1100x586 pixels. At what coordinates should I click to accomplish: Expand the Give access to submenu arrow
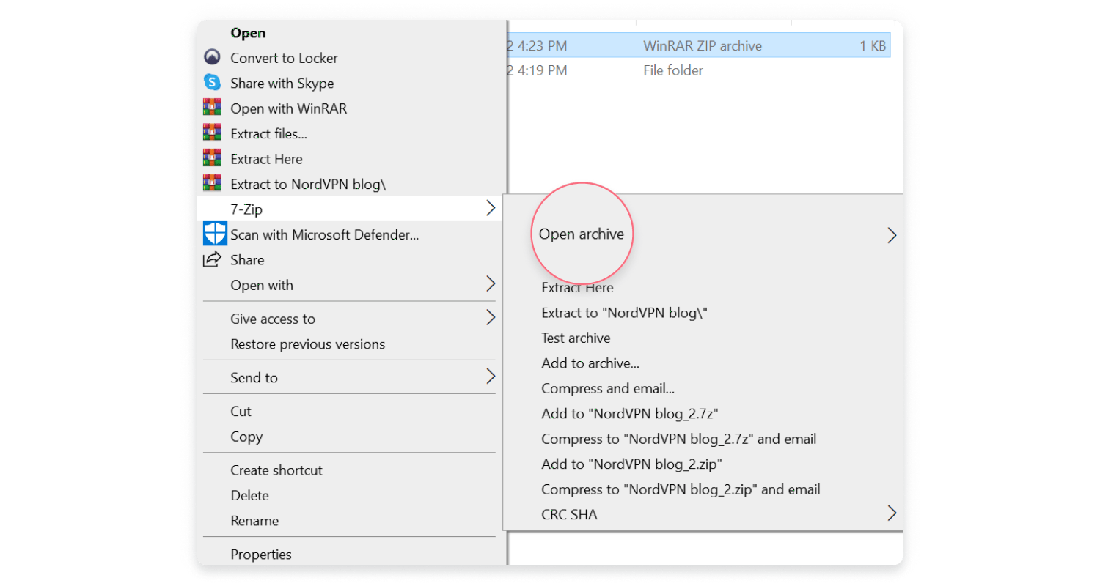491,318
